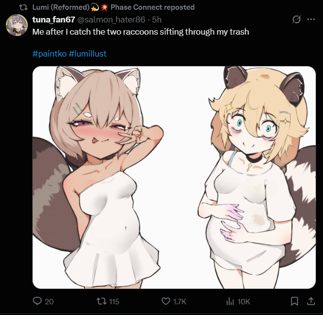Image resolution: width=323 pixels, height=315 pixels.
Task: Open the attached raccoon girls illustration
Action: (x=174, y=177)
